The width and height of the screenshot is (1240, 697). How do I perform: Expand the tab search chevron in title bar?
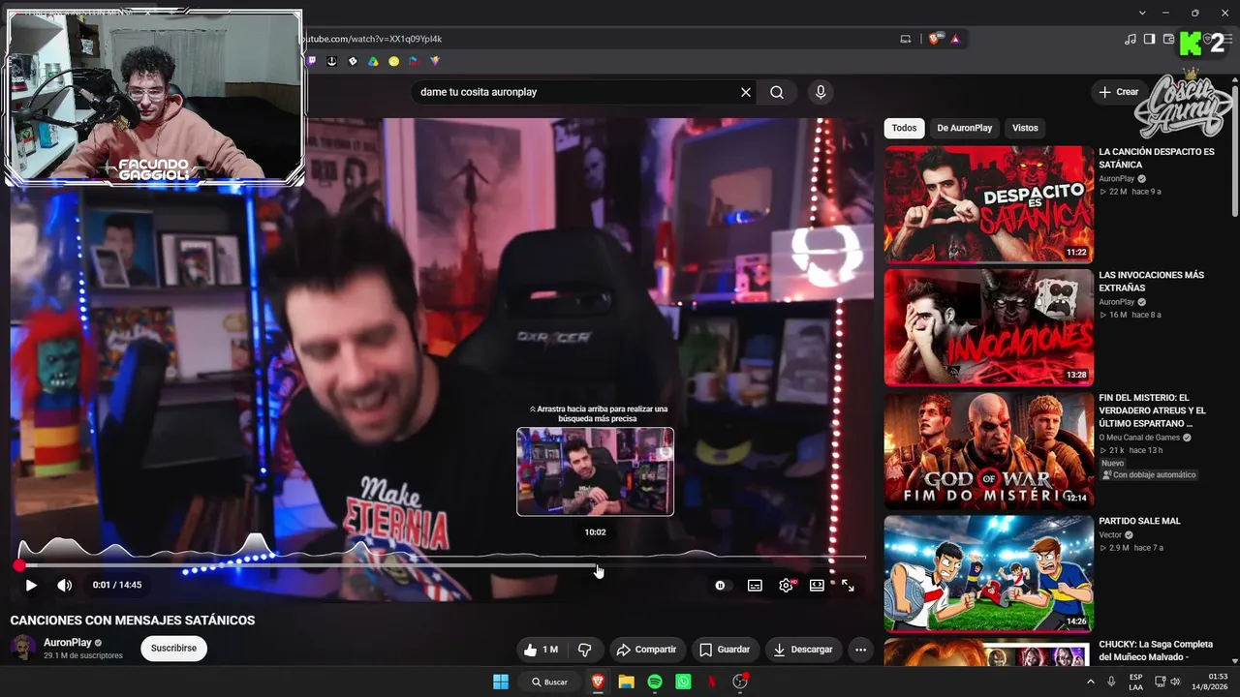click(1142, 13)
